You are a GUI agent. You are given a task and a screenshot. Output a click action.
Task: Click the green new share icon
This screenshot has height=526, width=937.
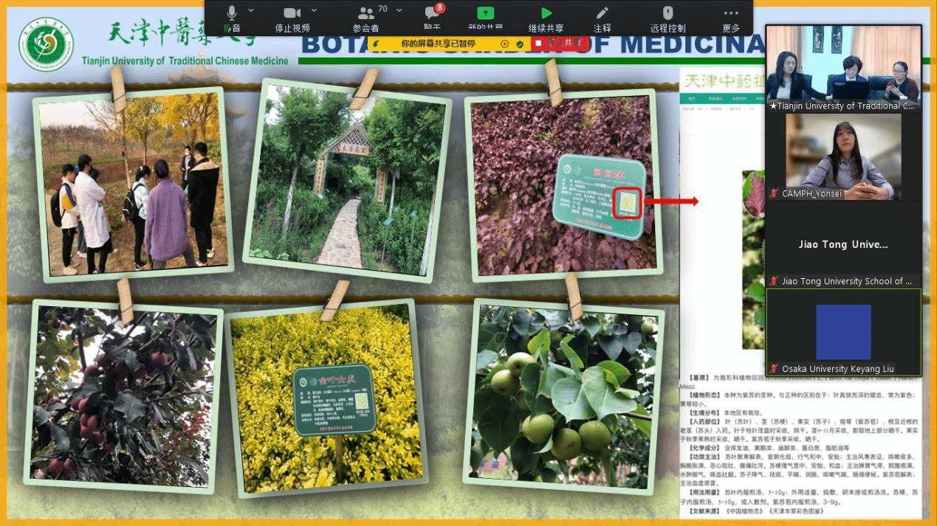point(485,13)
